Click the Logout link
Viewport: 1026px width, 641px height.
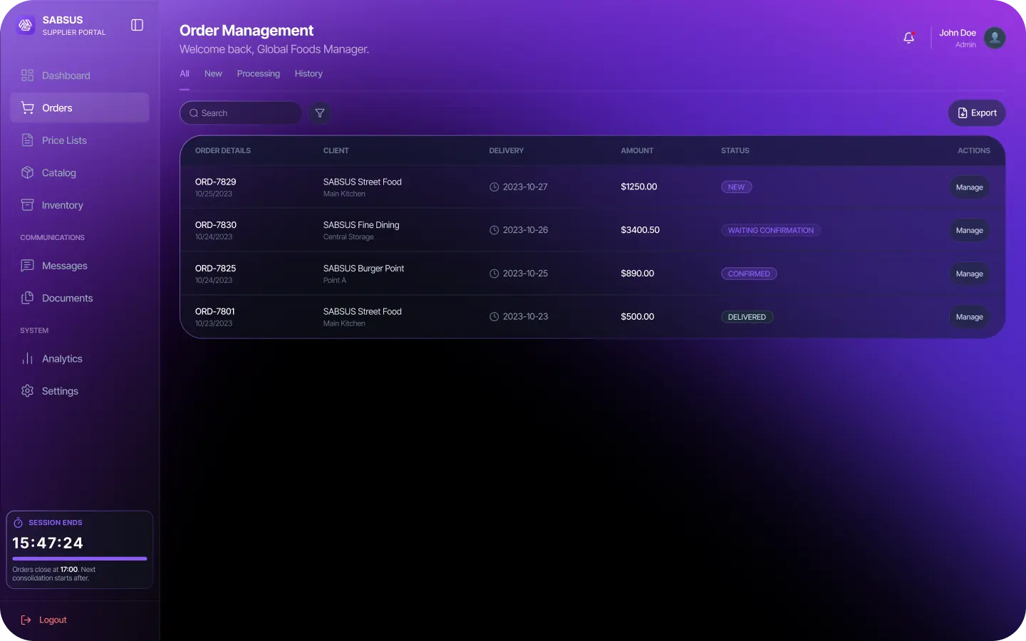(x=44, y=620)
